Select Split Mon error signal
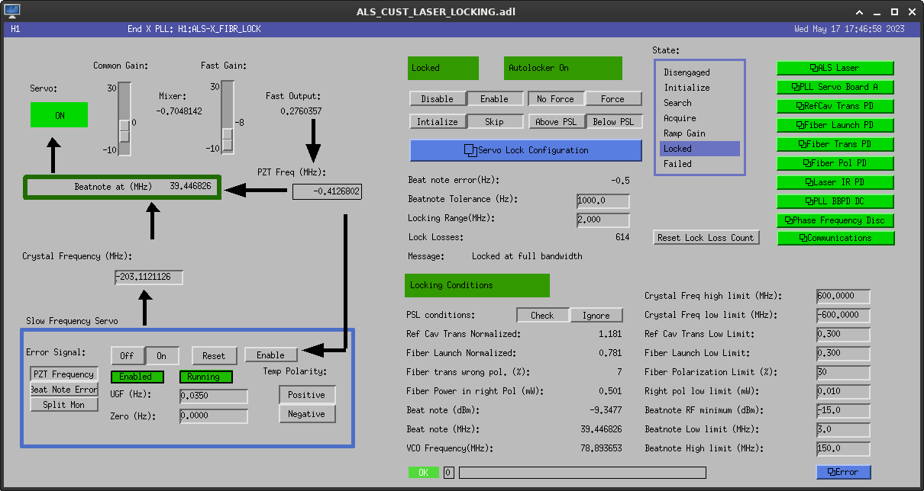924x491 pixels. tap(64, 405)
